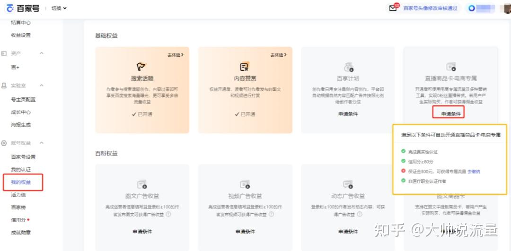Click the 图文广告收益 icon
Viewport: 511px width, 251px height.
pos(142,185)
